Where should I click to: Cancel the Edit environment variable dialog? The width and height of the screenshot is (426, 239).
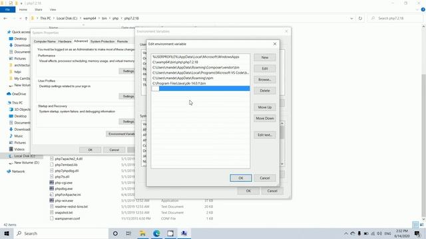265,178
